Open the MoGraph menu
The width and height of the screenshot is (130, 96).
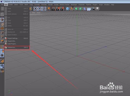[74, 5]
